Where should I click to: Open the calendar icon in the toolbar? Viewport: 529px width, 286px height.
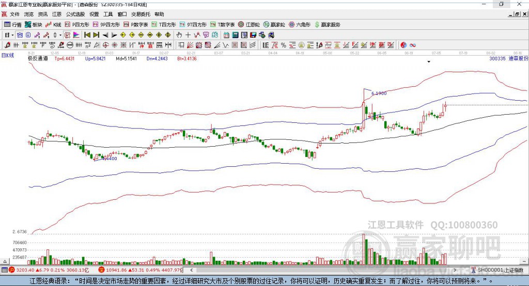coord(226,35)
